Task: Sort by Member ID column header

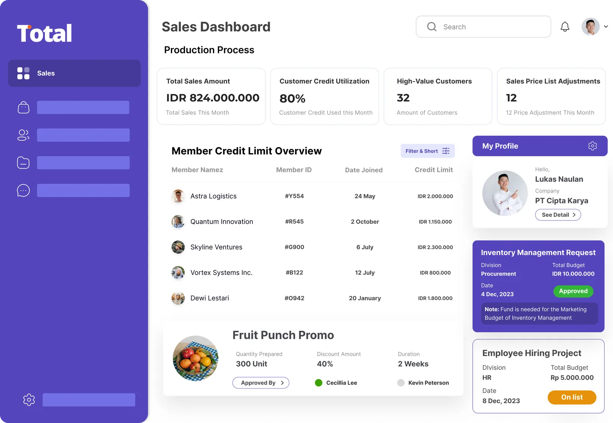Action: (294, 170)
